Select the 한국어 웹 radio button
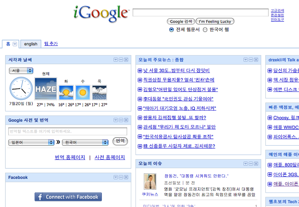This screenshot has width=299, height=207. click(205, 30)
